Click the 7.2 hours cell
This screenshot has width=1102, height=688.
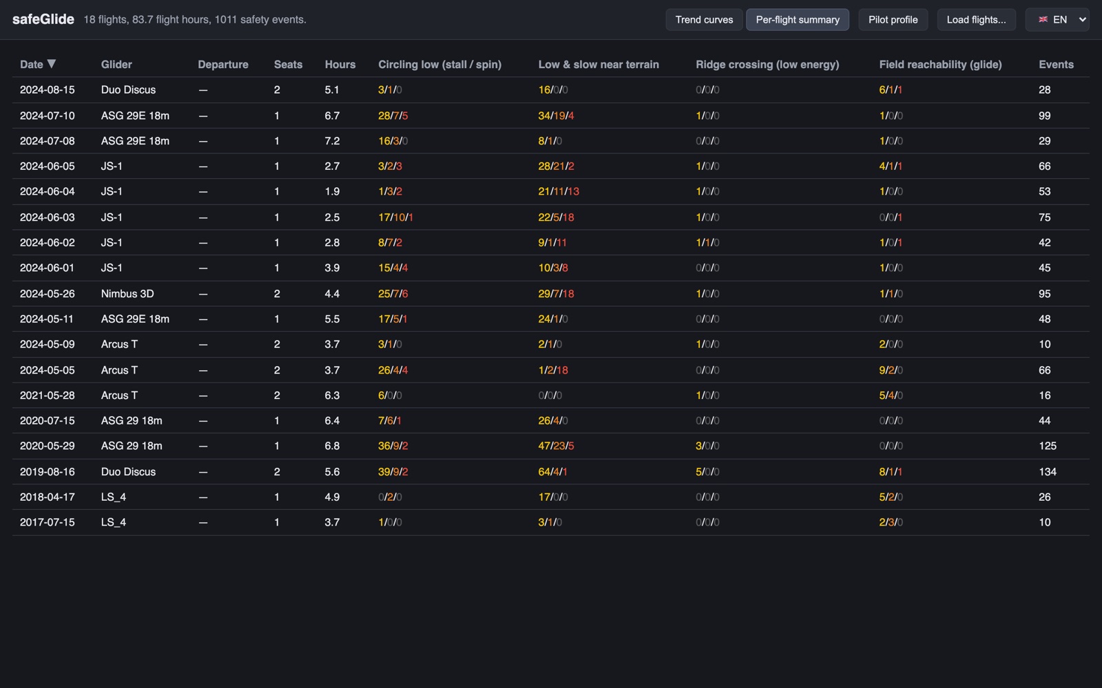click(332, 140)
